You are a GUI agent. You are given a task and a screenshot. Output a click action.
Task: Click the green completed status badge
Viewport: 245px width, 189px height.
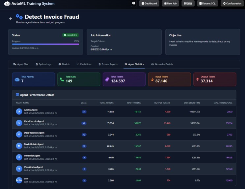(70, 35)
